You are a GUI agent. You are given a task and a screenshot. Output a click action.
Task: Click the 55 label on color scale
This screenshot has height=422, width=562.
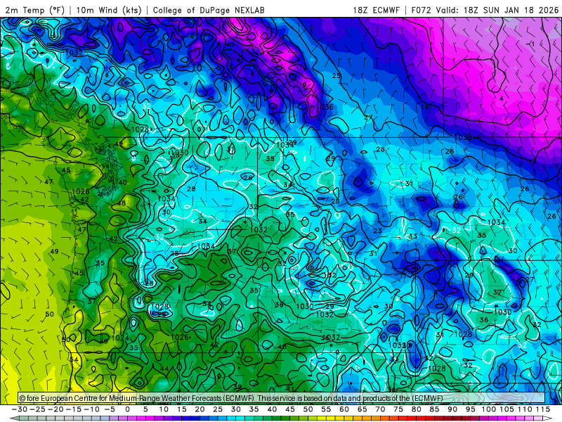326,409
